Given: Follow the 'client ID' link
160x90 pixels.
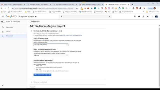Looking at the screenshot, I should click(x=68, y=35).
